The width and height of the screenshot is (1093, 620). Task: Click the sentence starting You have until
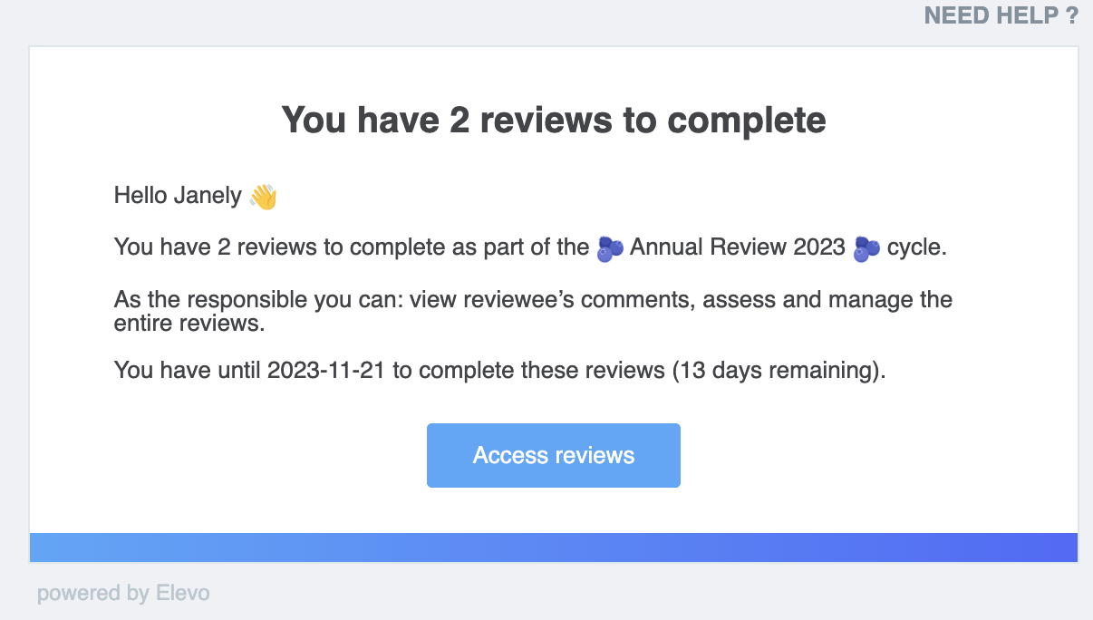[499, 371]
